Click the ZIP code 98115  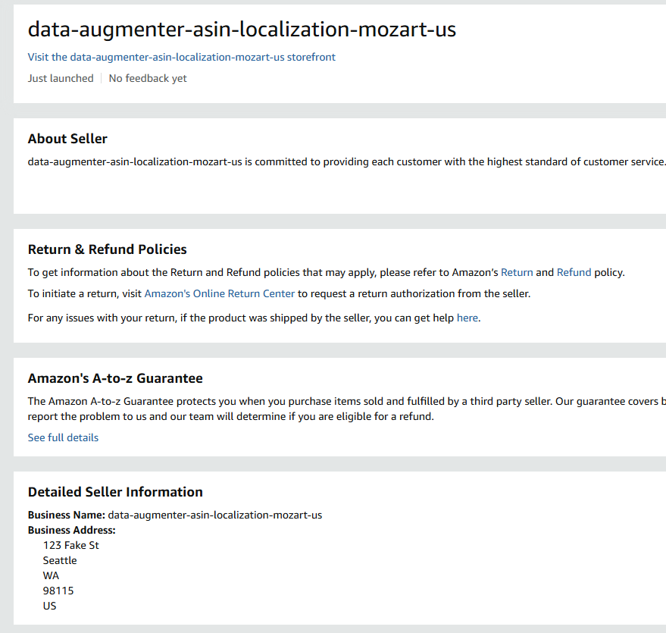point(58,591)
